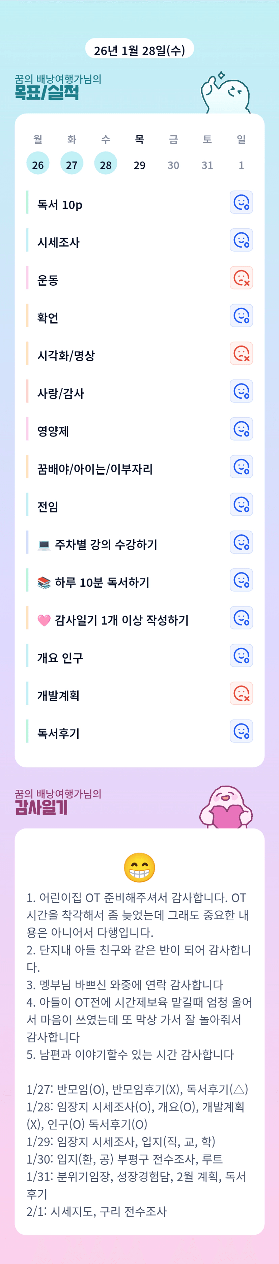Image resolution: width=279 pixels, height=1264 pixels.
Task: Select Thursday 29 in the week calendar
Action: click(x=139, y=164)
